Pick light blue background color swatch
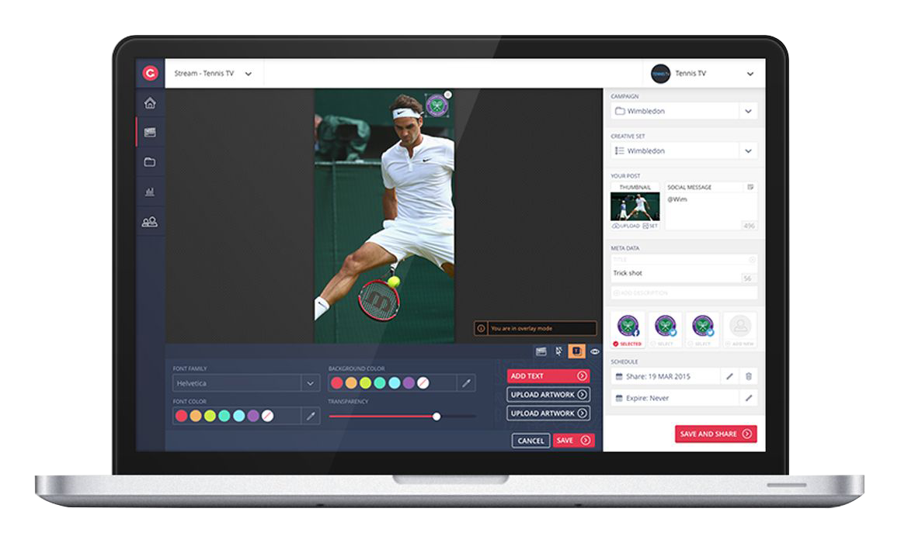 coord(395,383)
